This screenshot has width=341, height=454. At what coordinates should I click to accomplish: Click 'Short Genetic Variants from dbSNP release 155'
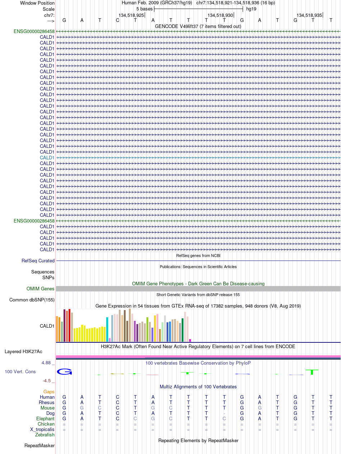click(198, 295)
